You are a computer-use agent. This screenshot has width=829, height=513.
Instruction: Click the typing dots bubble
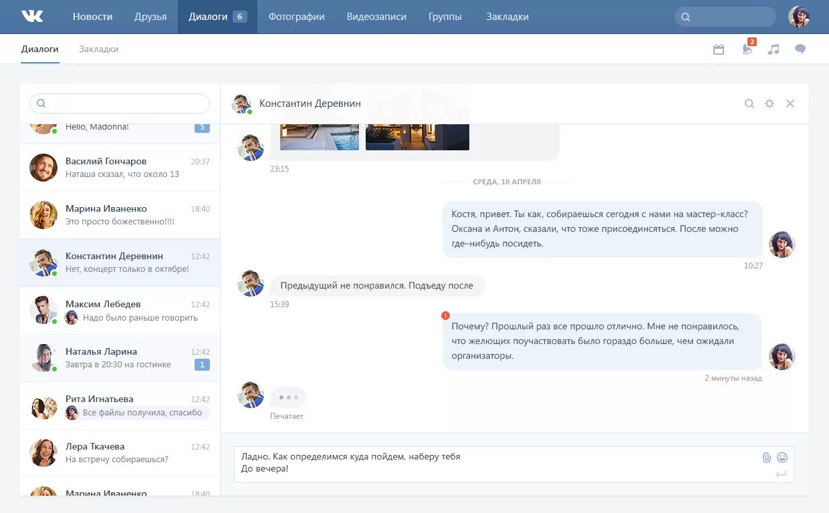[288, 397]
